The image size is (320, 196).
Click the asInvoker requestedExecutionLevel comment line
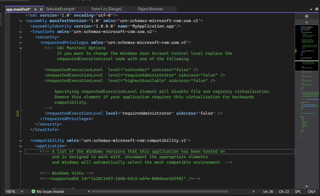pyautogui.click(x=121, y=70)
